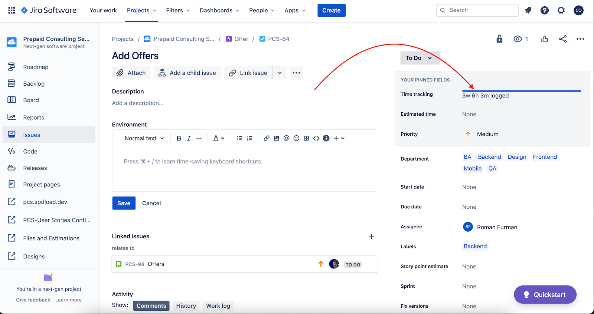Switch Activity to History tab

click(186, 306)
